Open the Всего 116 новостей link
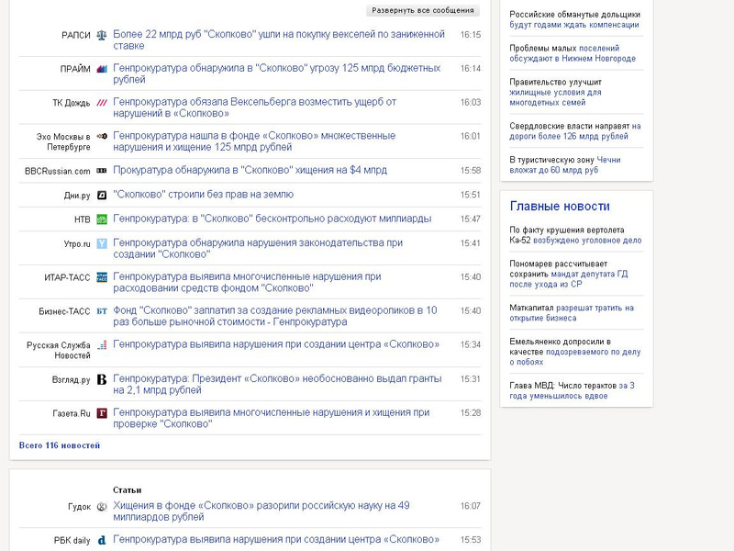Viewport: 734px width, 551px height. (60, 445)
